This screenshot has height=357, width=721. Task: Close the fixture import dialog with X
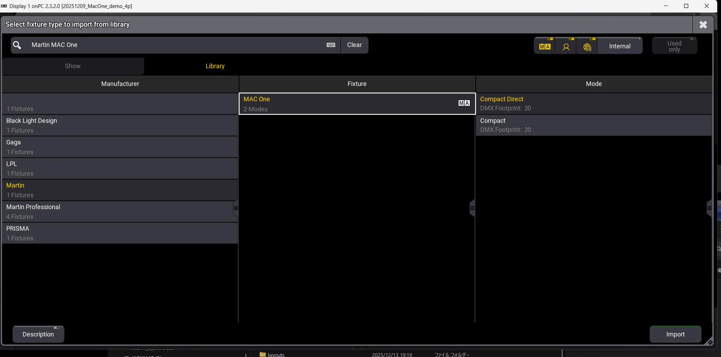[703, 25]
